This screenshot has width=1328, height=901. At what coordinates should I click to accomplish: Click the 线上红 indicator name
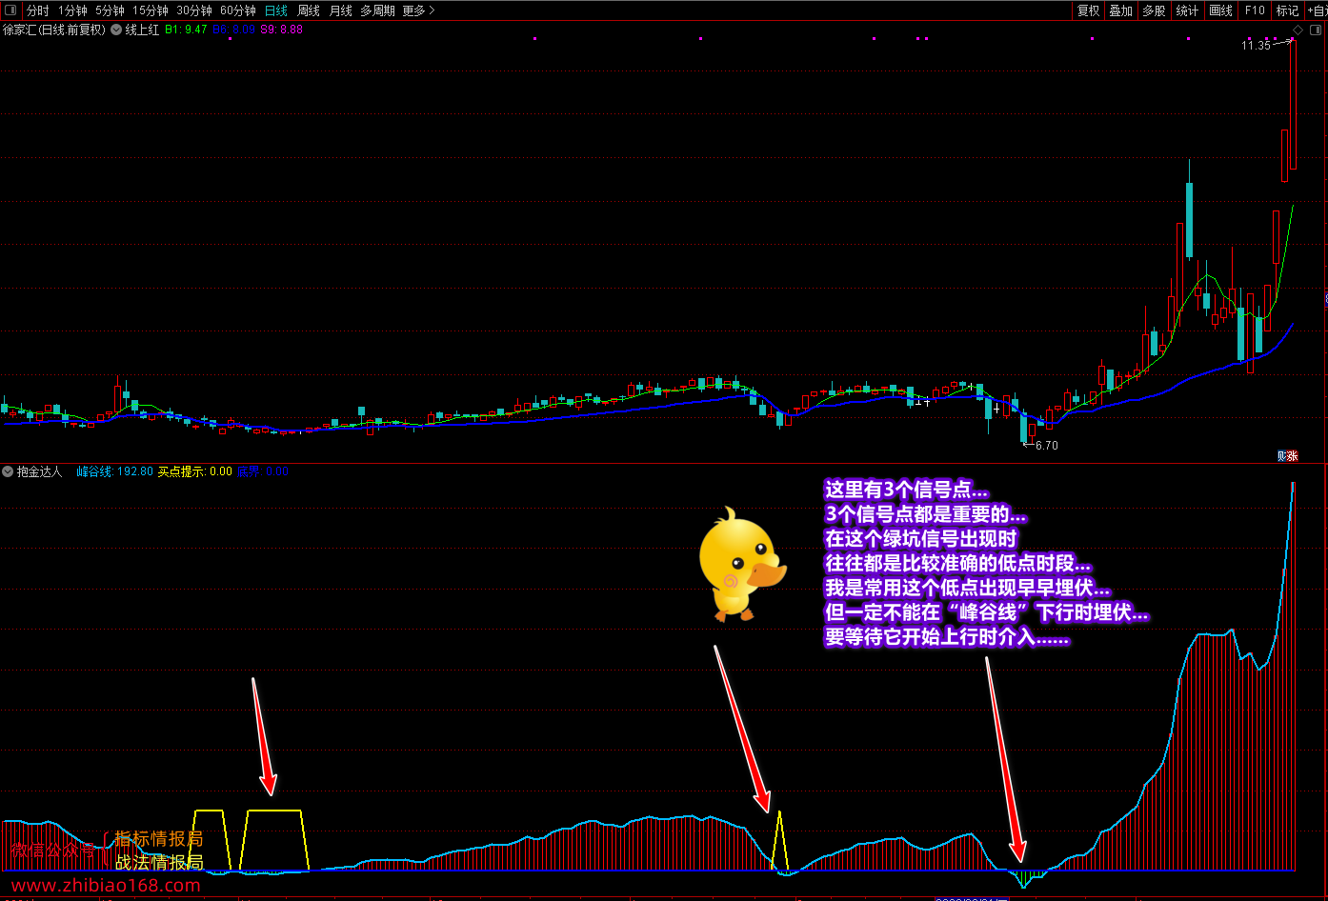point(143,30)
